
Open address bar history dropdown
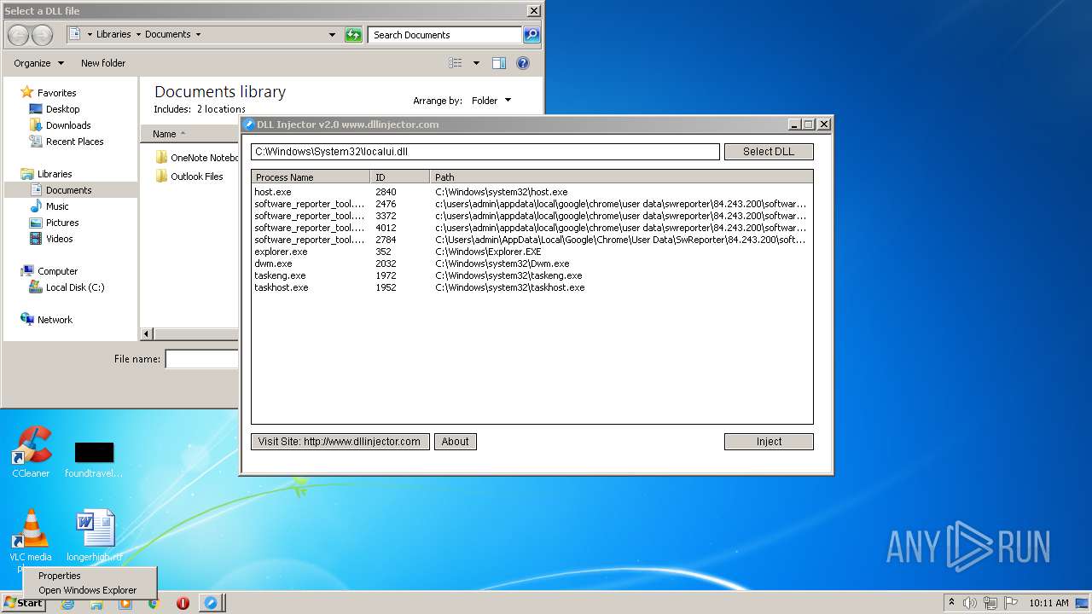[332, 35]
